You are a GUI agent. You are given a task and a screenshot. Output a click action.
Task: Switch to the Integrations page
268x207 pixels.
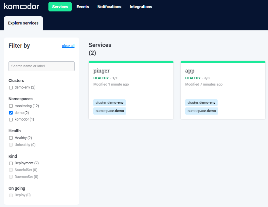(x=141, y=7)
